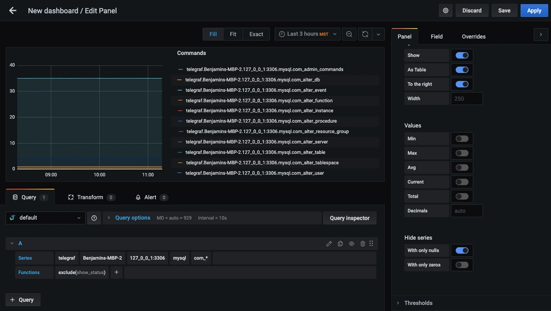551x311 pixels.
Task: Collapse the options pane arrow button
Action: click(541, 34)
